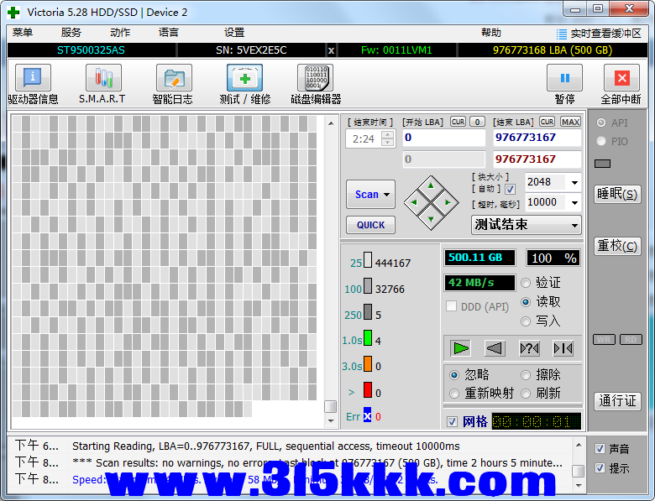Click the up arrow of the diamond pad
Image resolution: width=655 pixels, height=501 pixels.
pyautogui.click(x=431, y=185)
